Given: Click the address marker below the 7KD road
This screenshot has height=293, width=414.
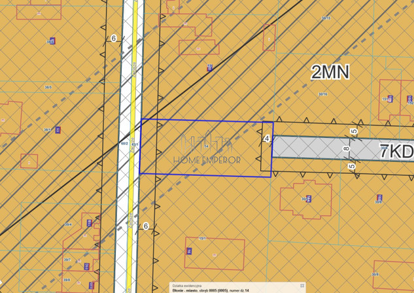Looking at the screenshot, I should pos(379,198).
